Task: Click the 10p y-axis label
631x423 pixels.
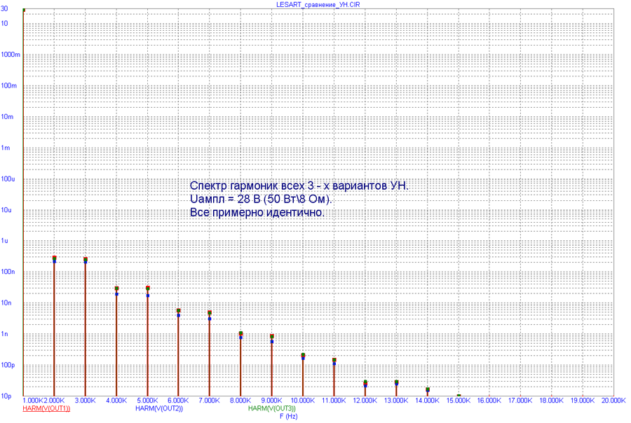Action: coord(6,396)
